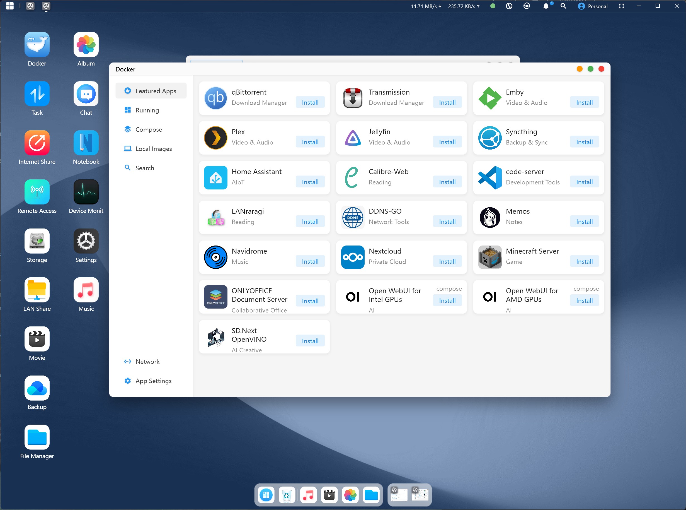Click the search magnifier in top bar
Image resolution: width=686 pixels, height=510 pixels.
[563, 6]
